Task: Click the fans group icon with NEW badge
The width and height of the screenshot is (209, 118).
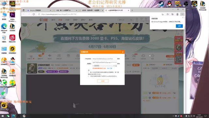Action: (x=134, y=56)
